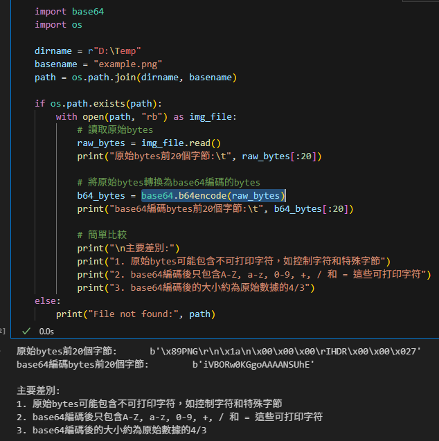439x441 pixels.
Task: Click the output heading 主要差別:
Action: [x=38, y=390]
